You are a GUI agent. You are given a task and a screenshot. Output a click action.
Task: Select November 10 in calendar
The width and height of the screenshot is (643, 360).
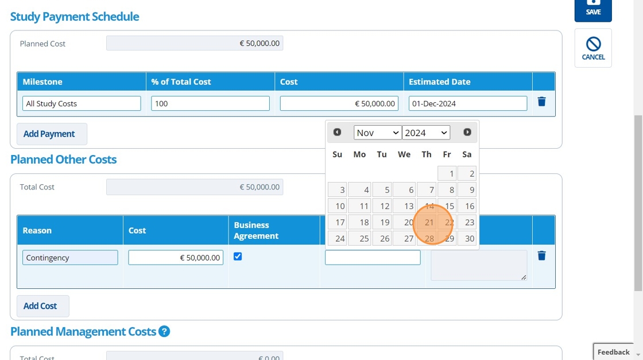338,206
